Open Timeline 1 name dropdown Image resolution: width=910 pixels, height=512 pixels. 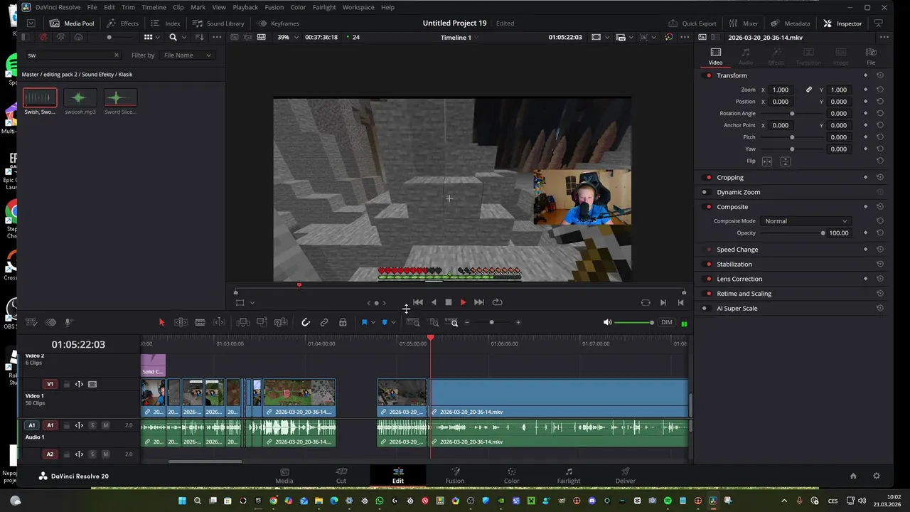[461, 37]
